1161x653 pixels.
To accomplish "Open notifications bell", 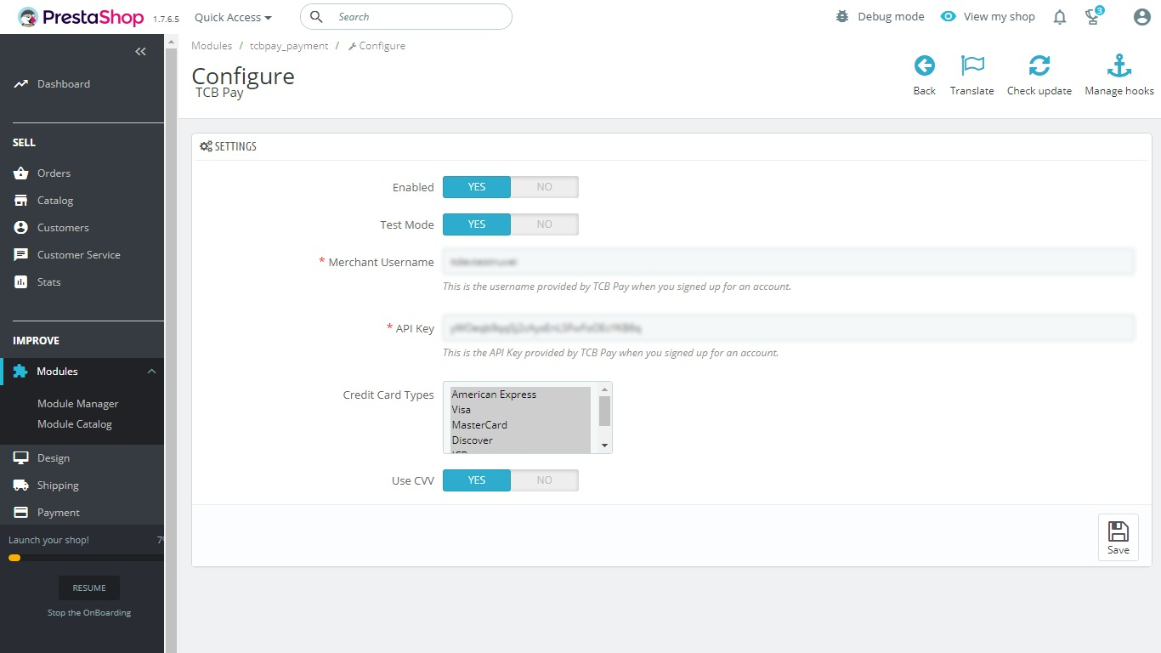I will (x=1060, y=17).
